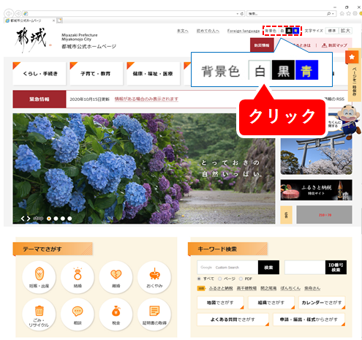Select the ページ search radio button
This screenshot has width=362, height=340.
click(x=220, y=279)
